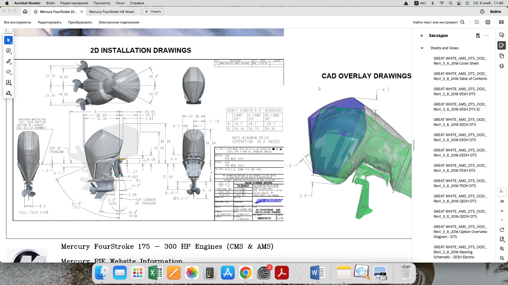The height and width of the screenshot is (285, 508).
Task: Open the Просмотр menu
Action: click(x=102, y=3)
